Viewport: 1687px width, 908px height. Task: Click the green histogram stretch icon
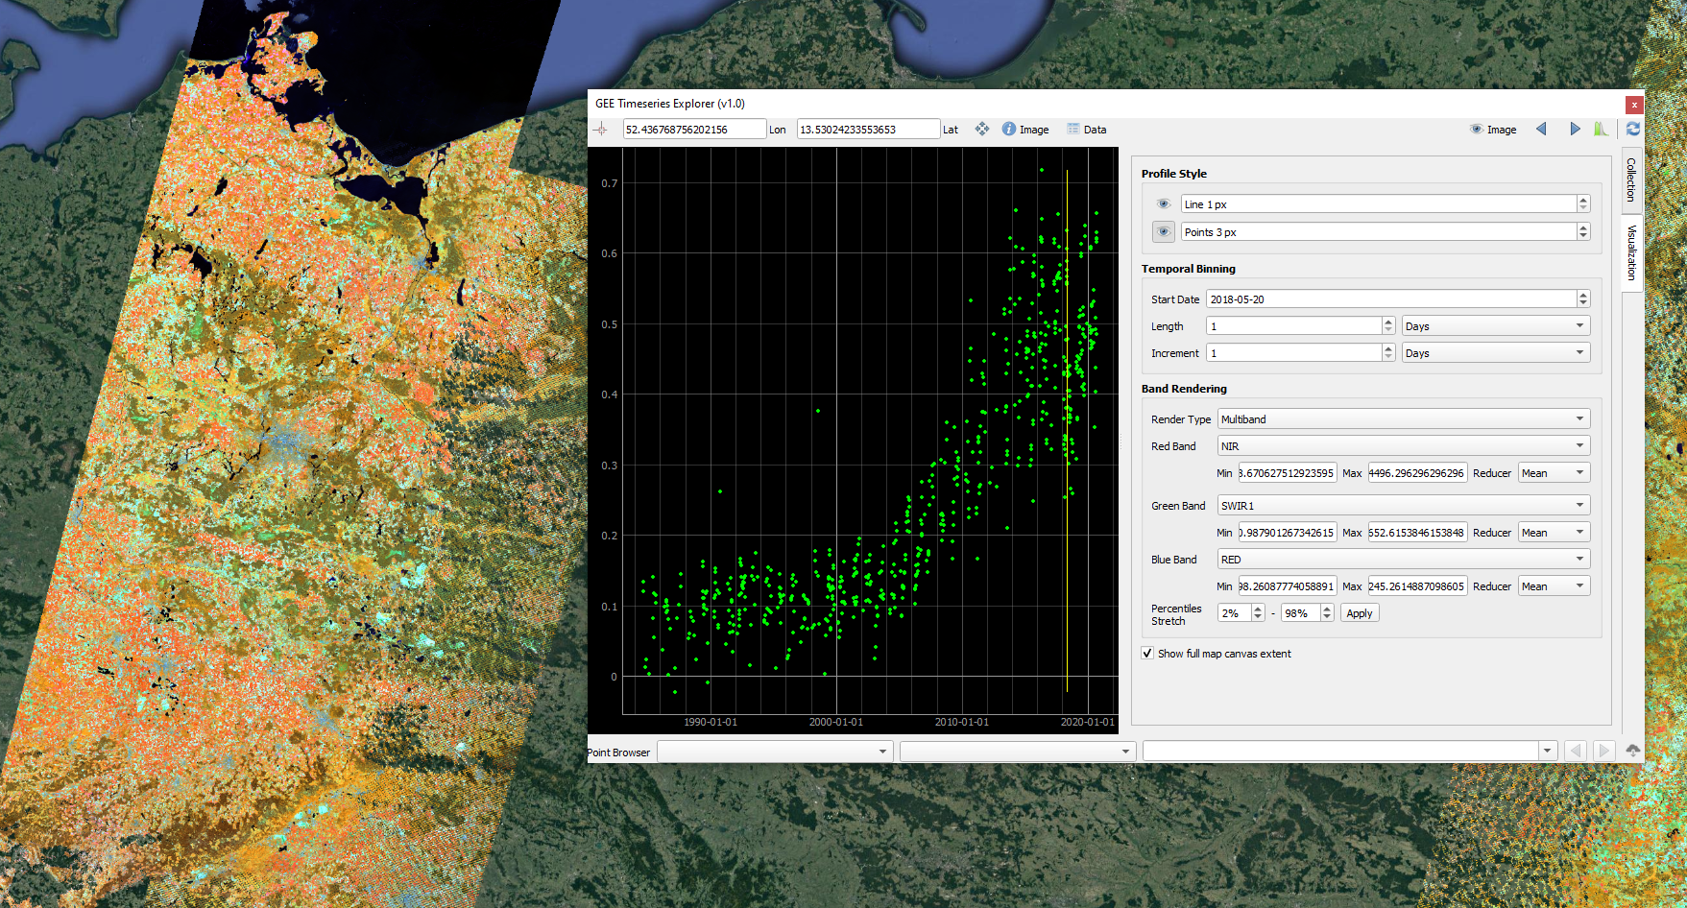tap(1602, 129)
